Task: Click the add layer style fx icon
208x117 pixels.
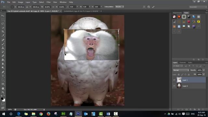Action: pos(182,110)
